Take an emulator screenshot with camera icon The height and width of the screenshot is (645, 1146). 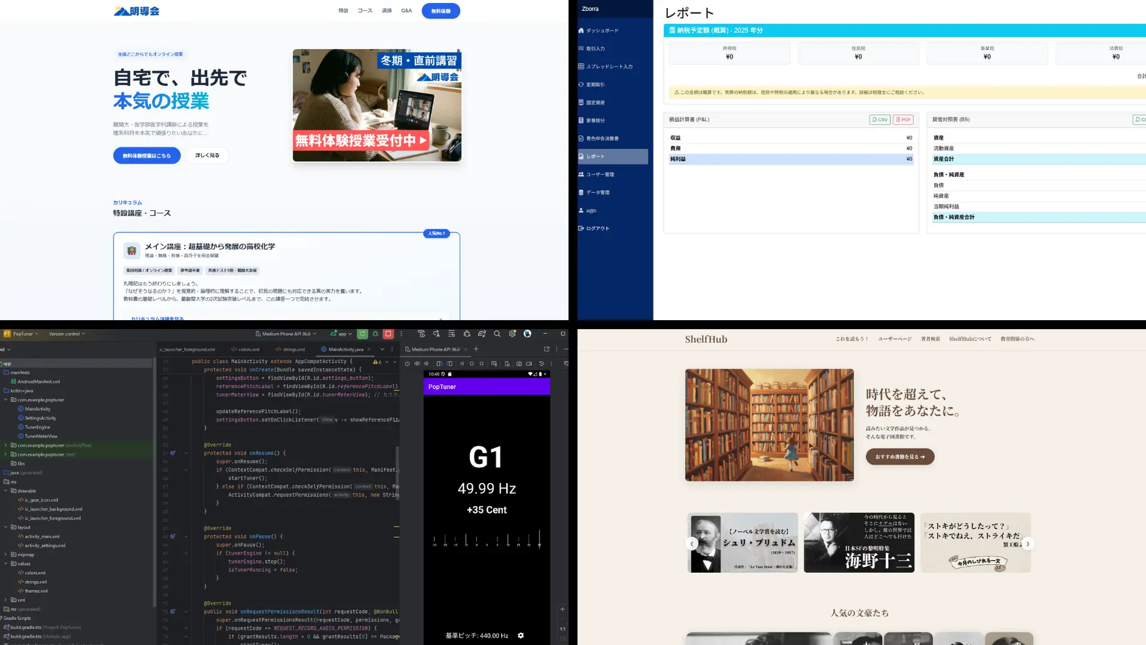(x=519, y=363)
